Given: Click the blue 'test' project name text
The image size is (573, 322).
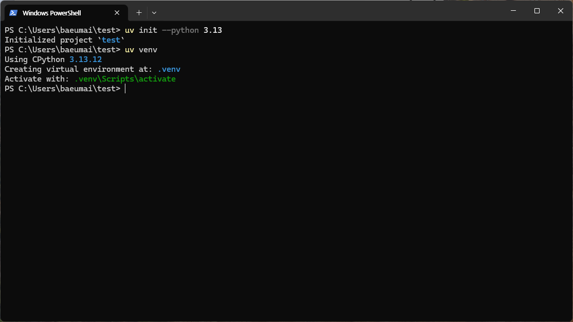Looking at the screenshot, I should point(110,39).
